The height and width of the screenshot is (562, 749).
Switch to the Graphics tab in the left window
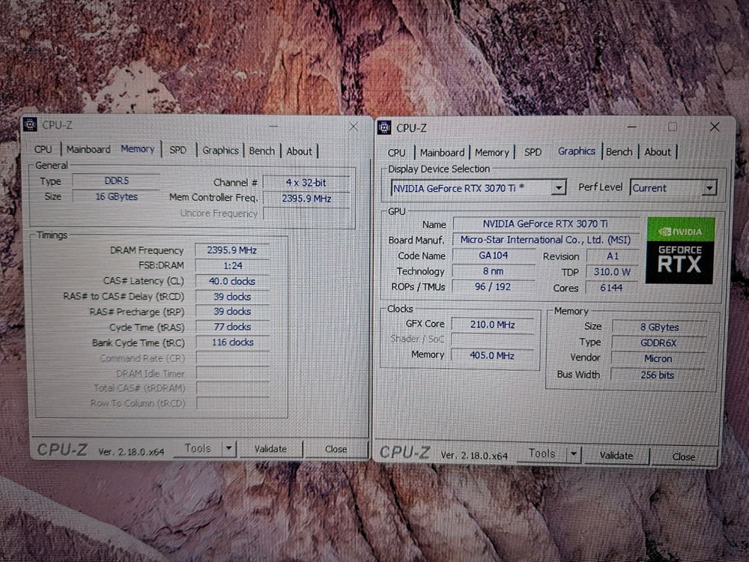[219, 150]
